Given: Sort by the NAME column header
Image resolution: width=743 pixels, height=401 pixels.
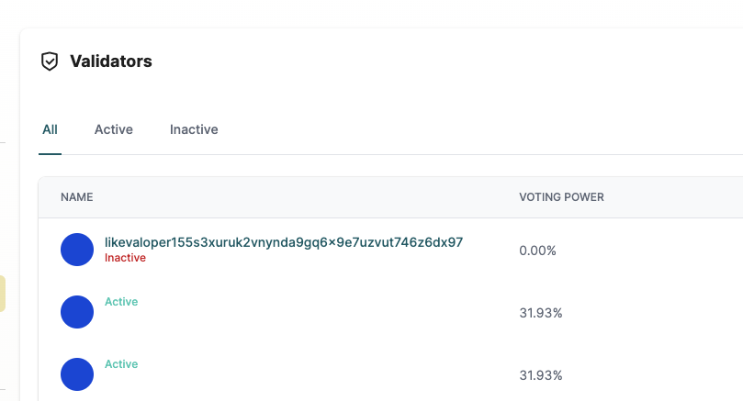Looking at the screenshot, I should click(x=77, y=197).
